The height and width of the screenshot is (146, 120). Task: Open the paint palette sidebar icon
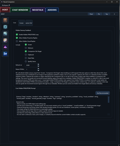(x=5, y=40)
